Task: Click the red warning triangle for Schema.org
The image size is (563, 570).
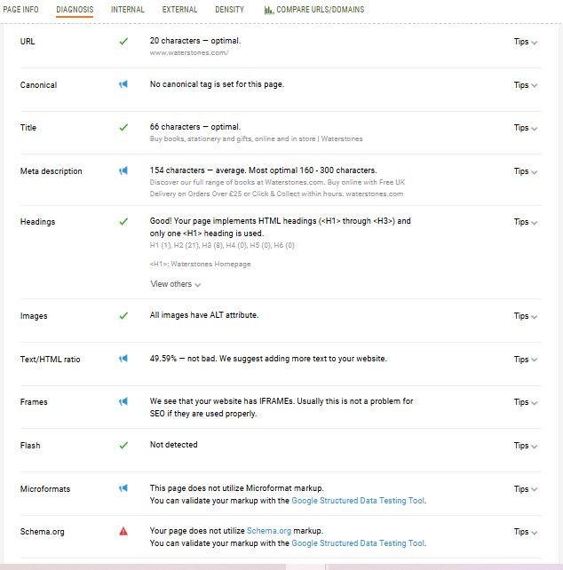Action: 123,532
